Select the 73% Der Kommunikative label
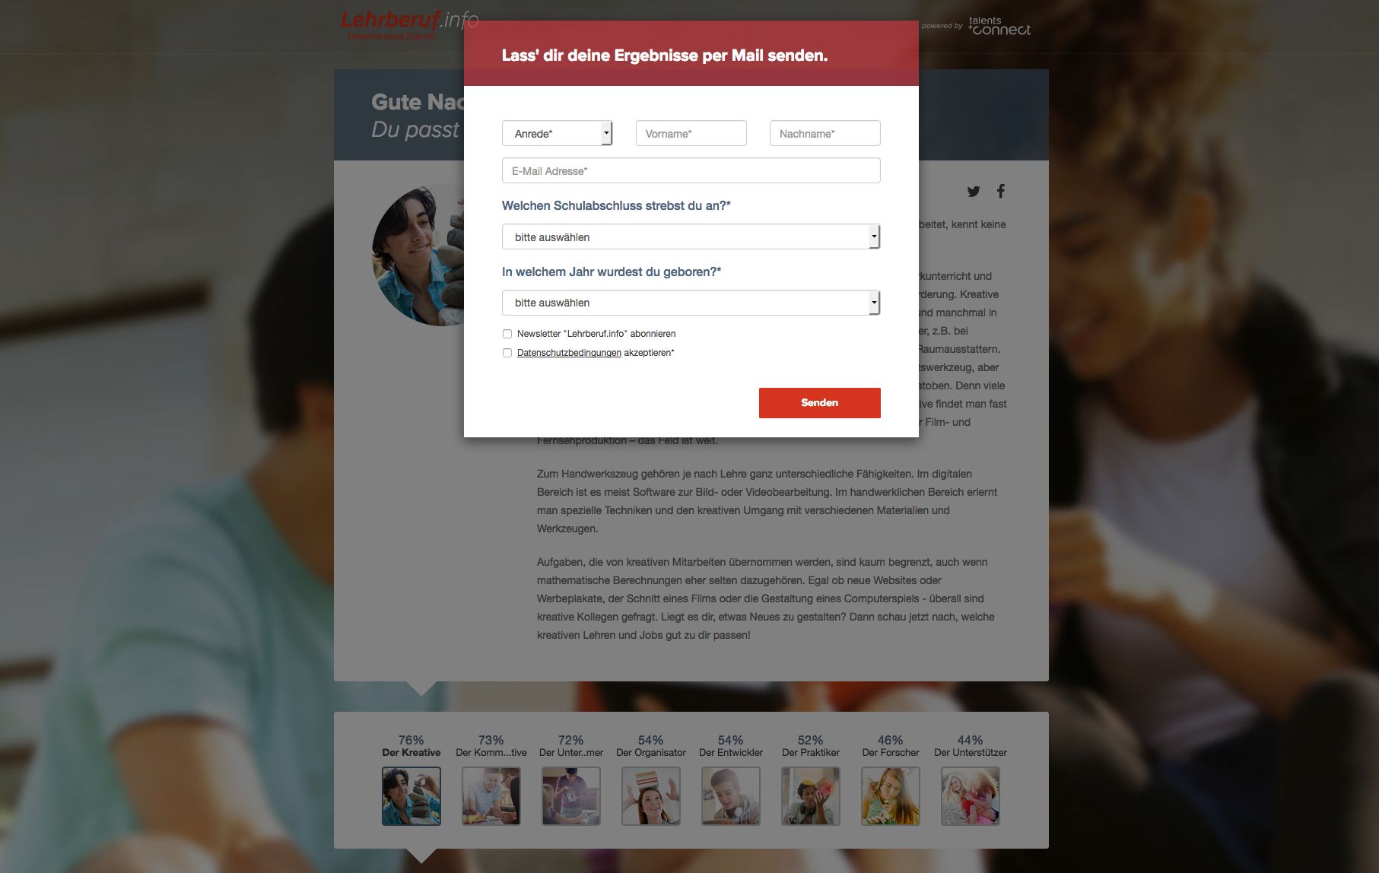The width and height of the screenshot is (1379, 873). coord(491,746)
